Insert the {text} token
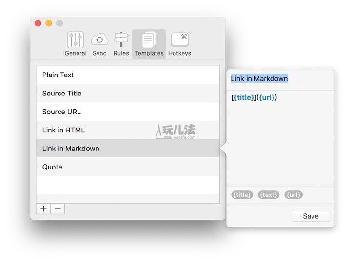 (269, 195)
